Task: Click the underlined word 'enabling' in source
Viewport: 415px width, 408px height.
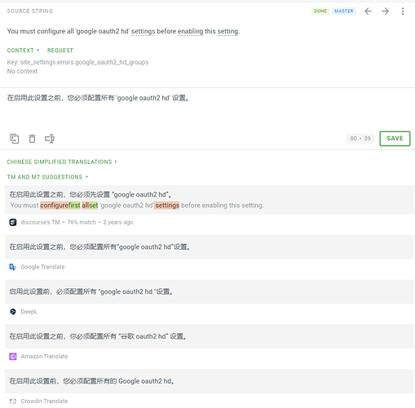Action: [x=190, y=31]
